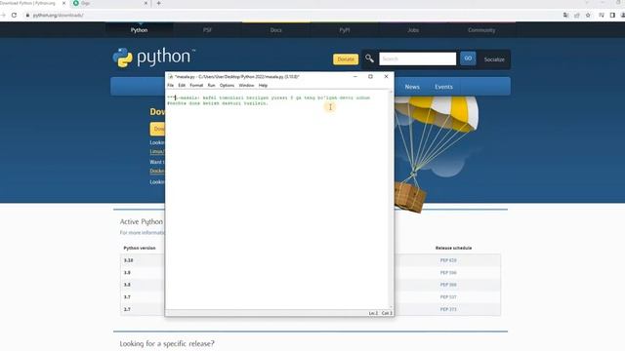The image size is (625, 351).
Task: Click the Ln status bar entry in IDLE
Action: [x=373, y=313]
